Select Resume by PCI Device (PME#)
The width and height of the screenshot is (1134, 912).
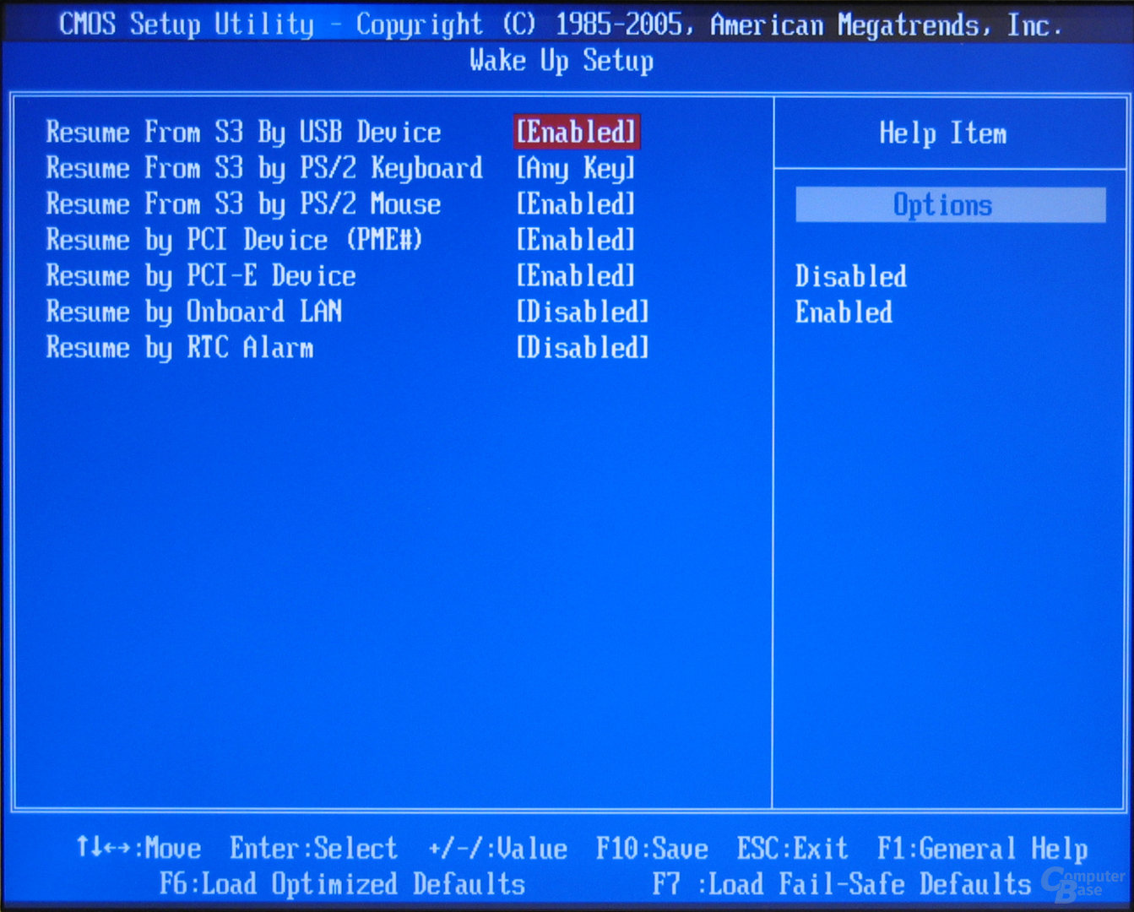tap(234, 241)
